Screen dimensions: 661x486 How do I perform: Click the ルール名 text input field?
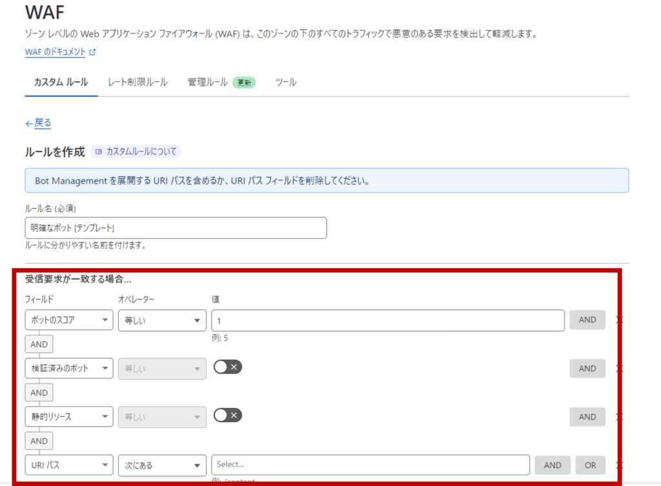pos(176,228)
